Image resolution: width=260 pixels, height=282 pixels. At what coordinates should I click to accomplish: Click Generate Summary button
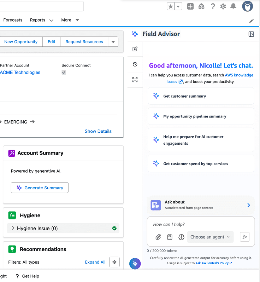(x=40, y=188)
